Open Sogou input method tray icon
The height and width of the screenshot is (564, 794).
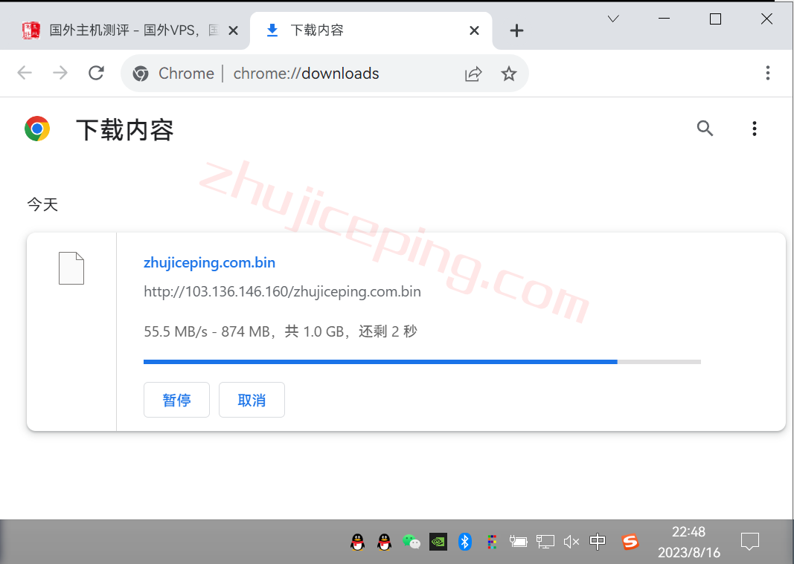[630, 542]
